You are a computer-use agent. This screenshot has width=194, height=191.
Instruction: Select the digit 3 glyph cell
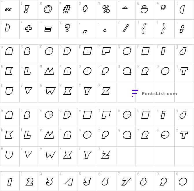[x=49, y=181]
